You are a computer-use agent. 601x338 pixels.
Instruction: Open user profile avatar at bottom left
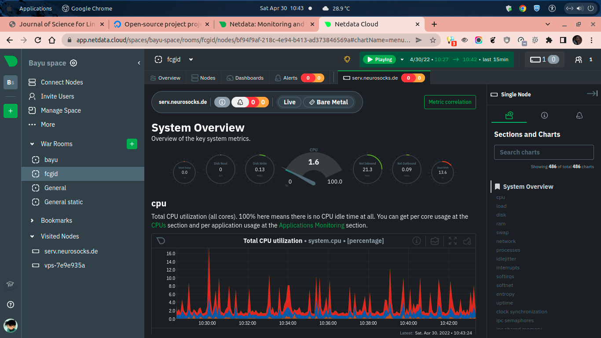pos(11,326)
